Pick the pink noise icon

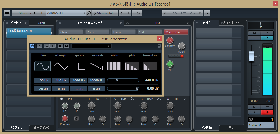132,66
